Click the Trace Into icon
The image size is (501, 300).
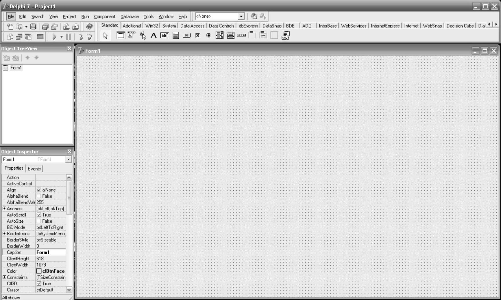[81, 37]
